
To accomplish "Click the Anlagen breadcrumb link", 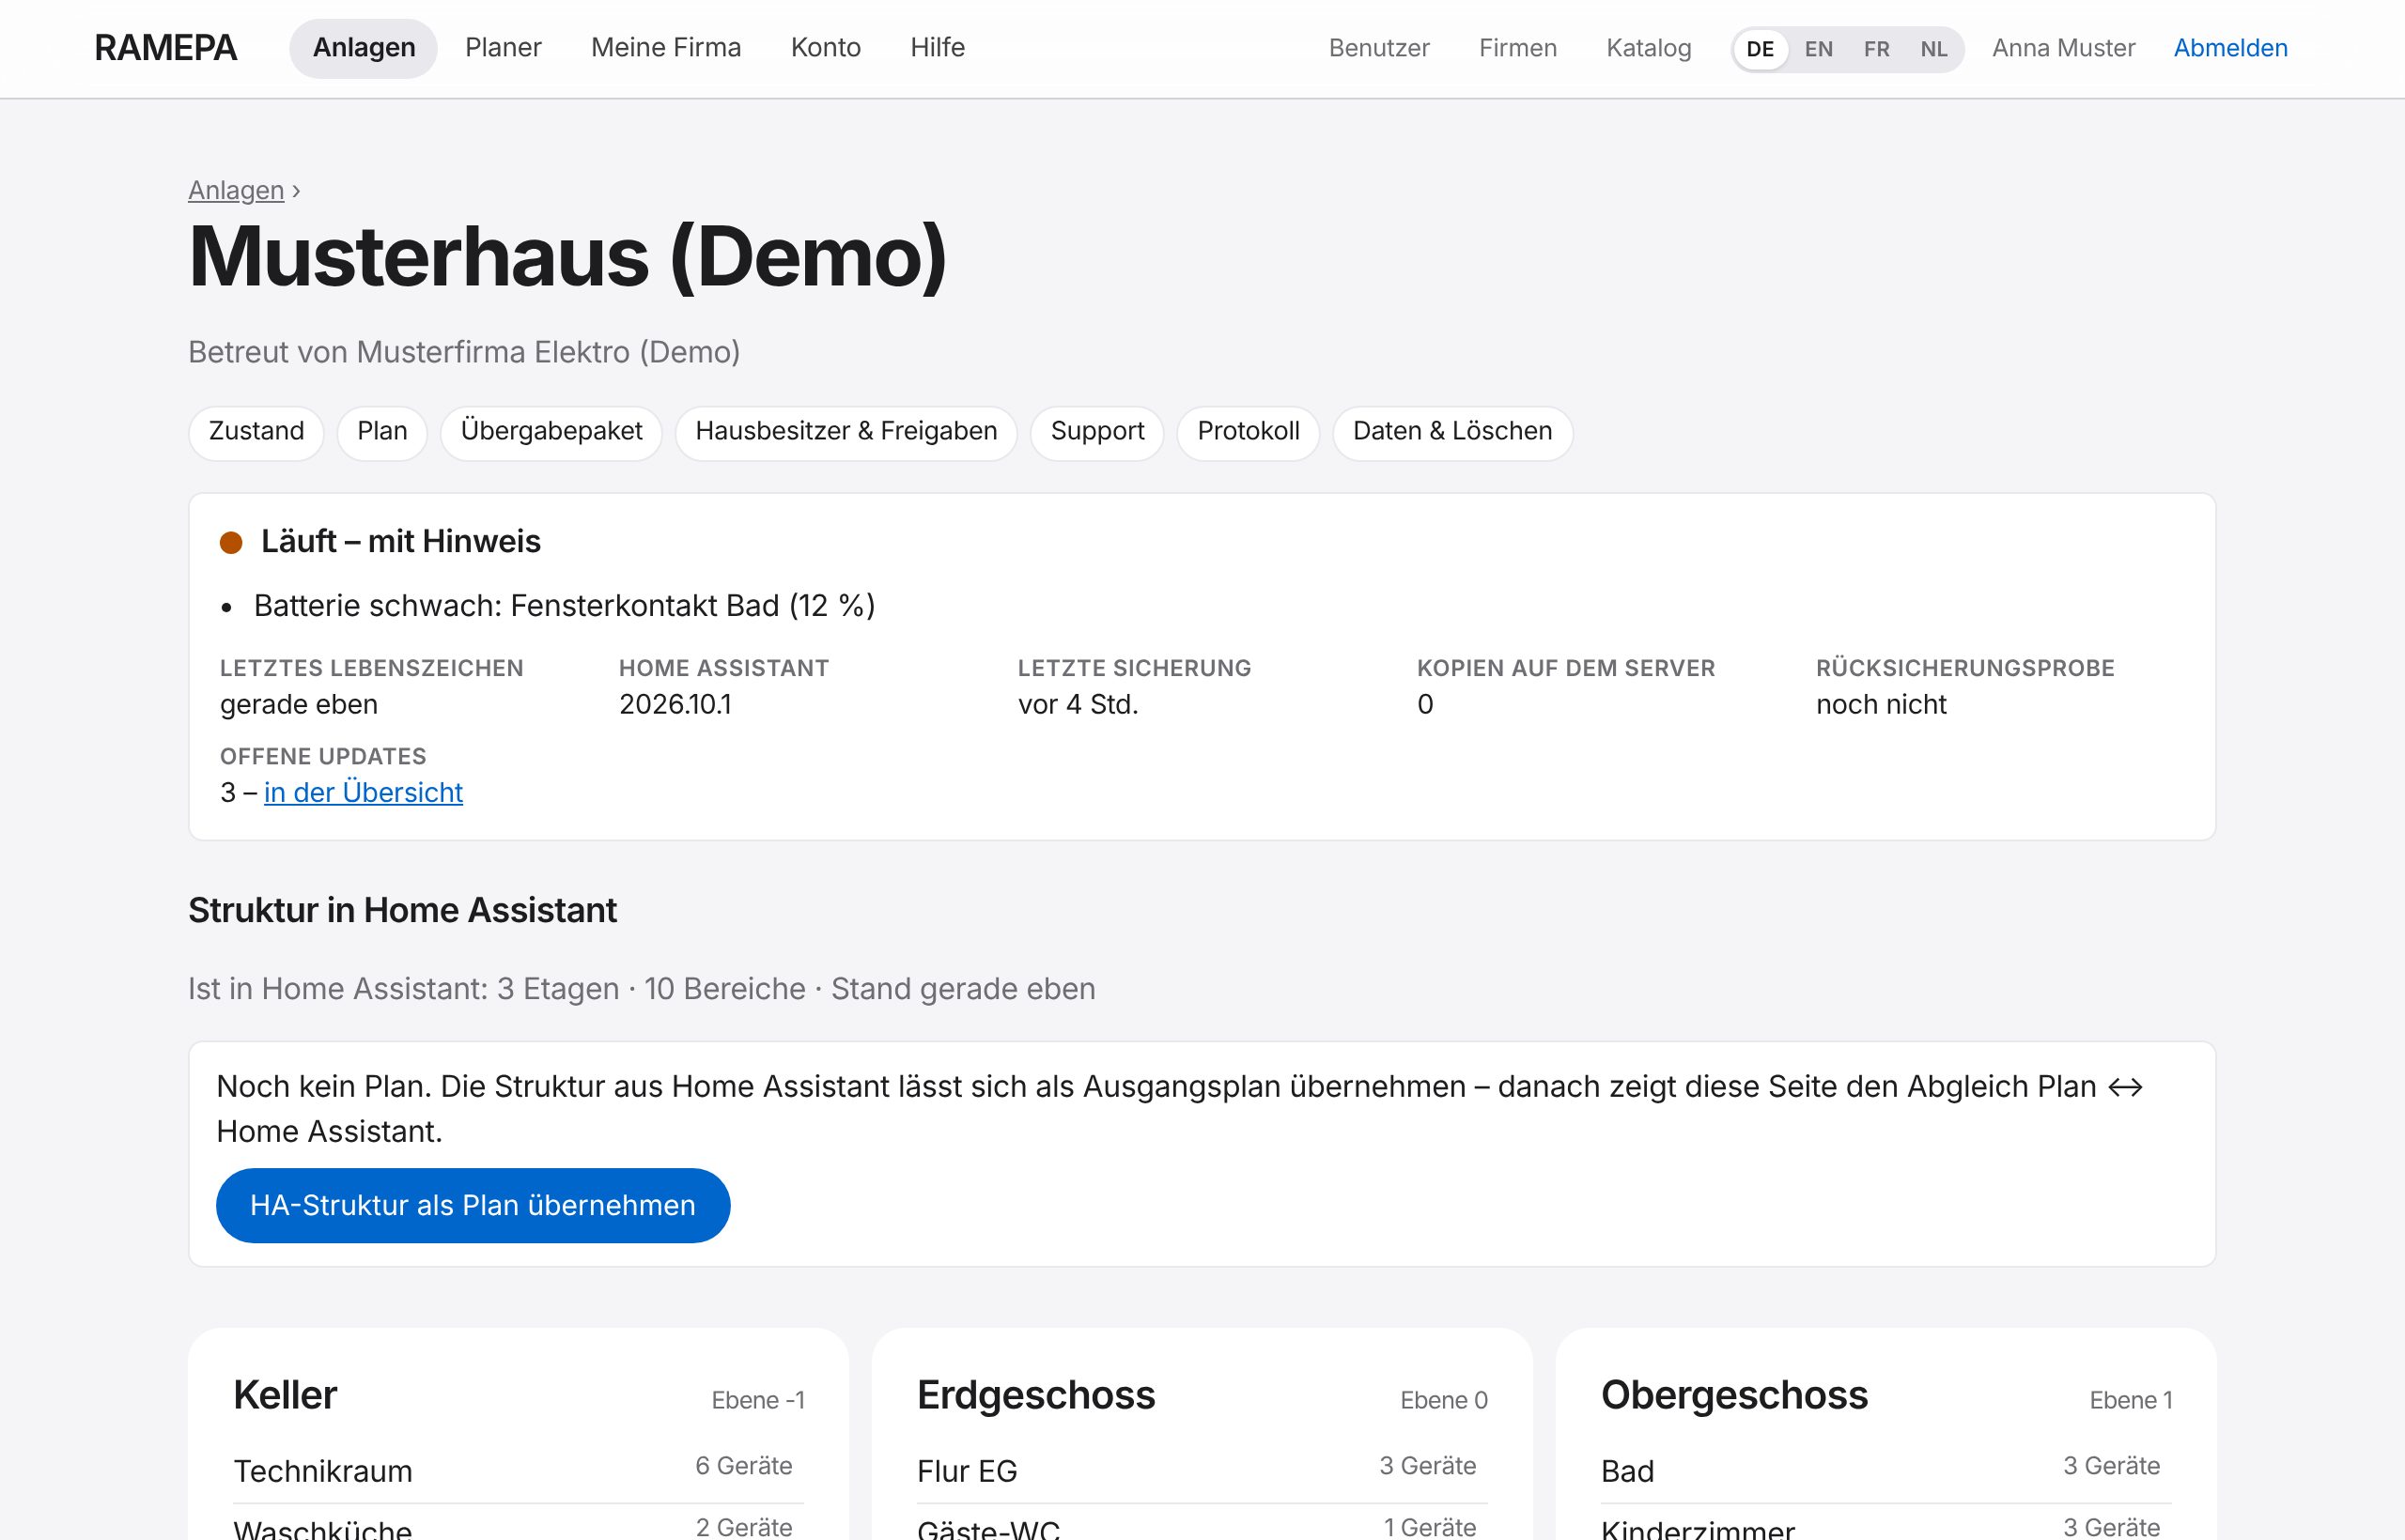I will click(x=236, y=190).
